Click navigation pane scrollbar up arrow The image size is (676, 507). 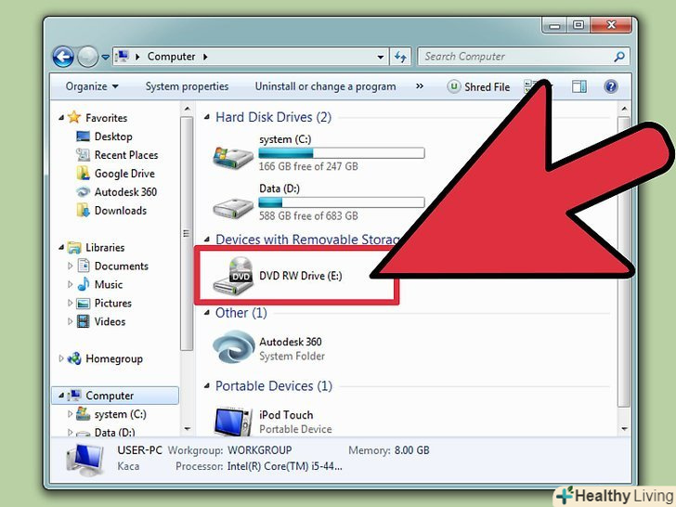coord(187,109)
